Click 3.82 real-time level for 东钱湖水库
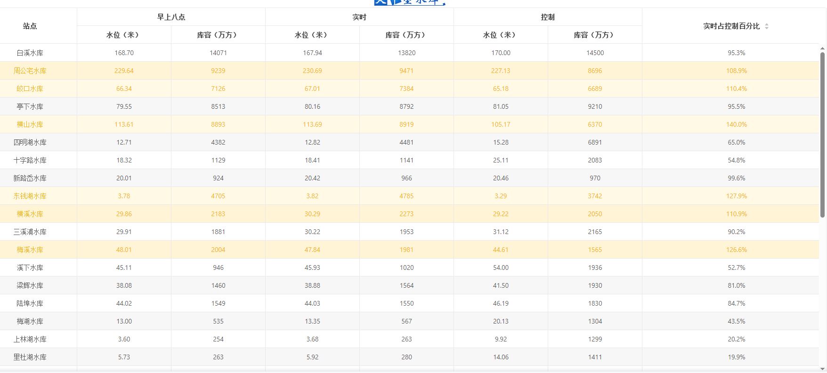 tap(312, 196)
